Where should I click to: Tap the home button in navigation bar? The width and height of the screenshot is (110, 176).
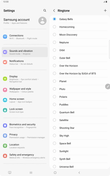(x=55, y=173)
